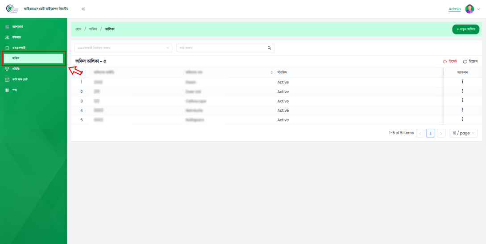Click into the search text field
The height and width of the screenshot is (244, 486).
[x=221, y=48]
